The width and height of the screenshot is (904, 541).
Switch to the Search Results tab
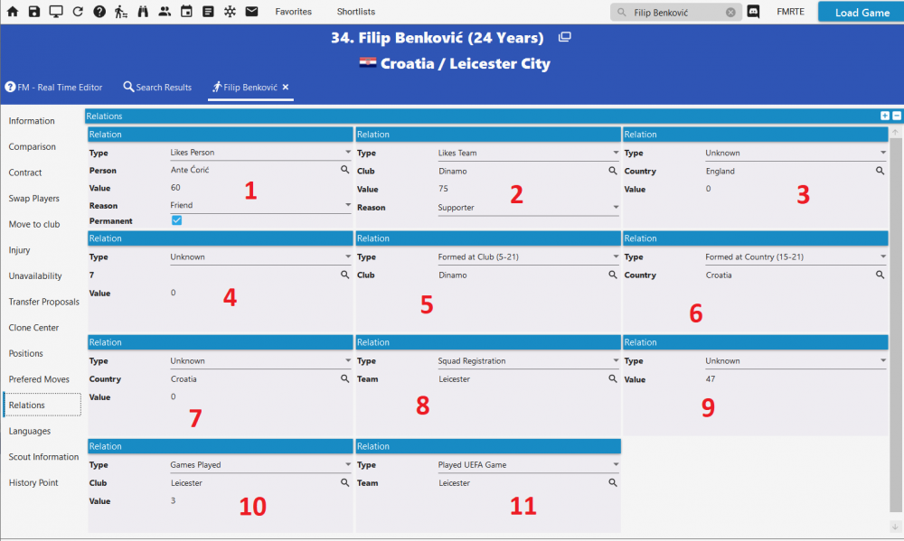click(x=157, y=88)
